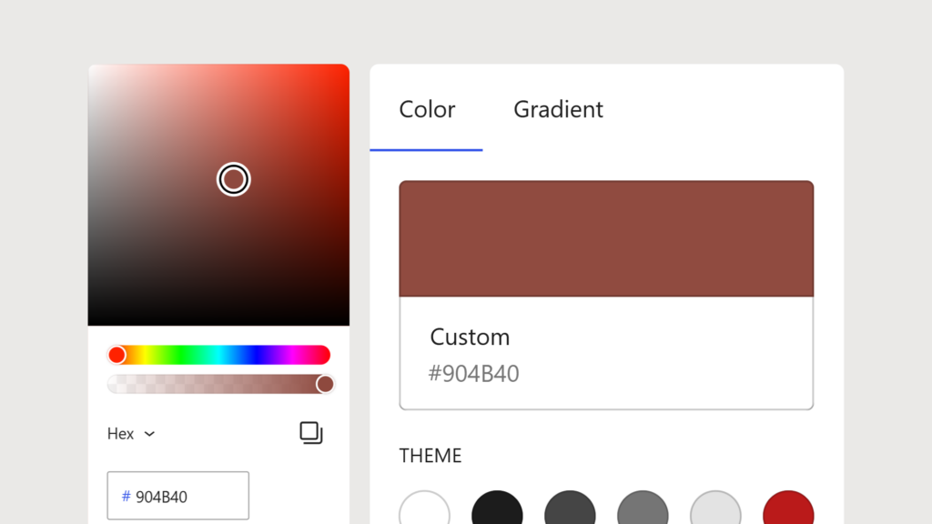Switch to the Gradient tab
The width and height of the screenshot is (932, 524).
[558, 109]
